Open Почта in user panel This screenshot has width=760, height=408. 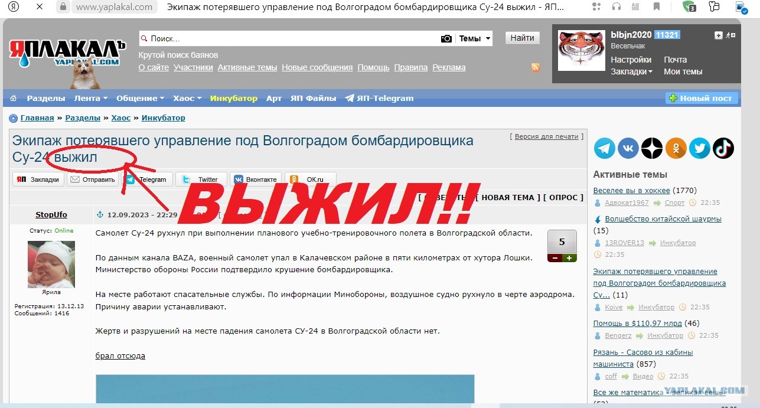[676, 60]
